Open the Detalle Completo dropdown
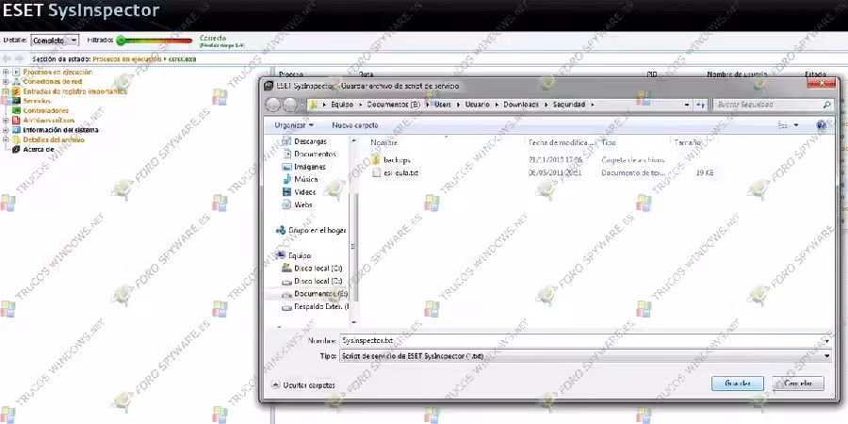The height and width of the screenshot is (424, 848). coord(55,40)
